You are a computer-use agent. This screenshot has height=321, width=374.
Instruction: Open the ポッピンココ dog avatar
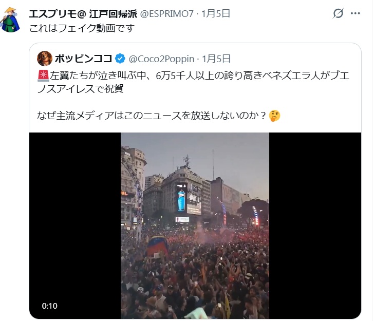point(45,59)
